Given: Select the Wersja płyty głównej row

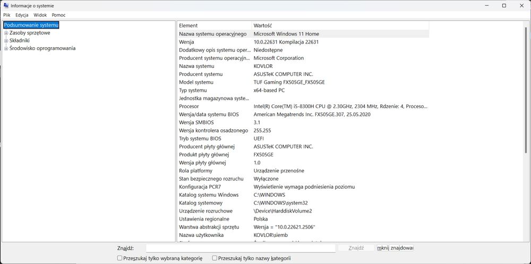Looking at the screenshot, I should click(303, 163).
